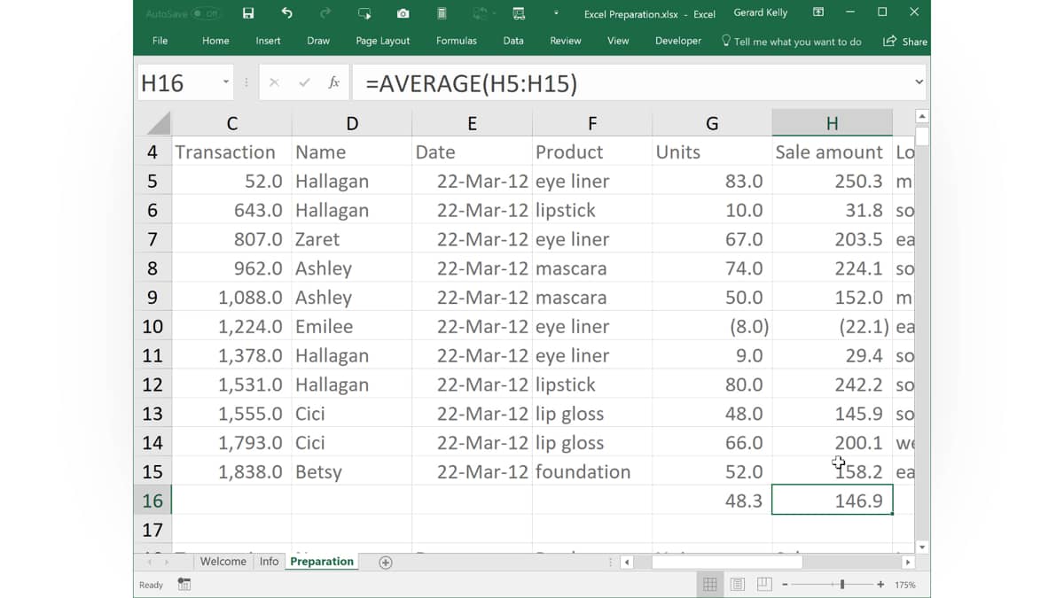Select the units cell showing (8.0)
1064x598 pixels.
712,326
